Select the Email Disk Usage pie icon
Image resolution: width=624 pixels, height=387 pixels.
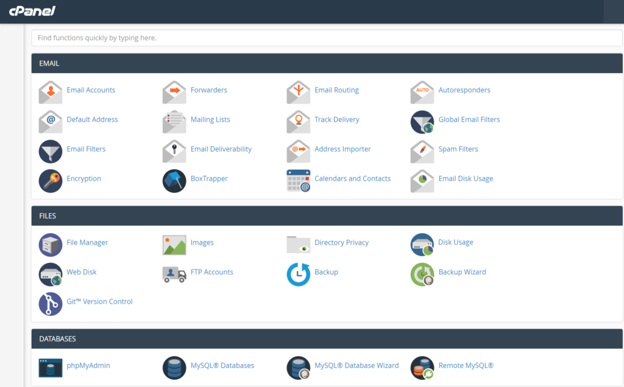point(422,181)
